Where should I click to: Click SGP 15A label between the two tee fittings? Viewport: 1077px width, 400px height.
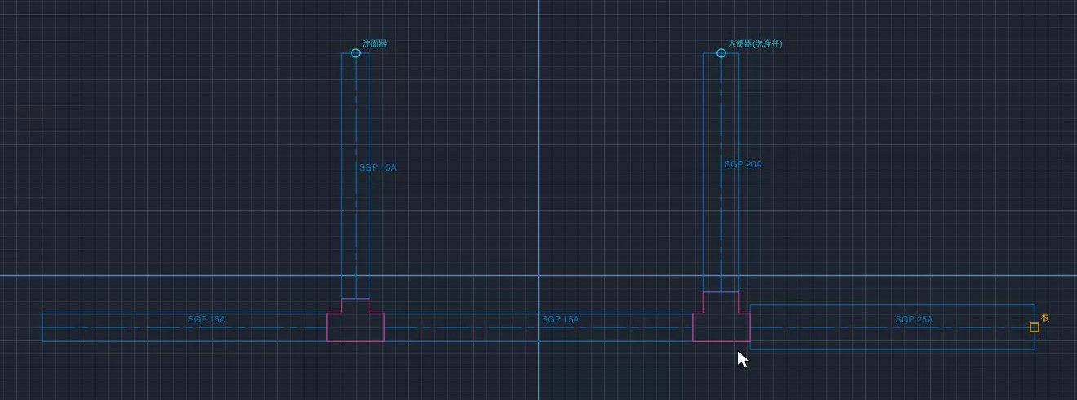coord(561,319)
